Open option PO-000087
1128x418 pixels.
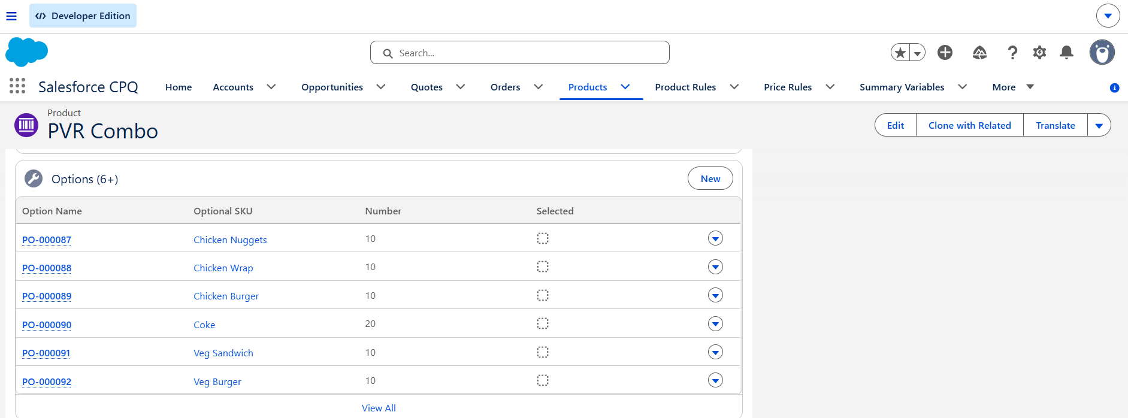point(47,240)
